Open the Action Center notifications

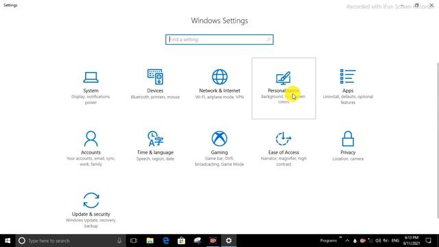(x=428, y=241)
